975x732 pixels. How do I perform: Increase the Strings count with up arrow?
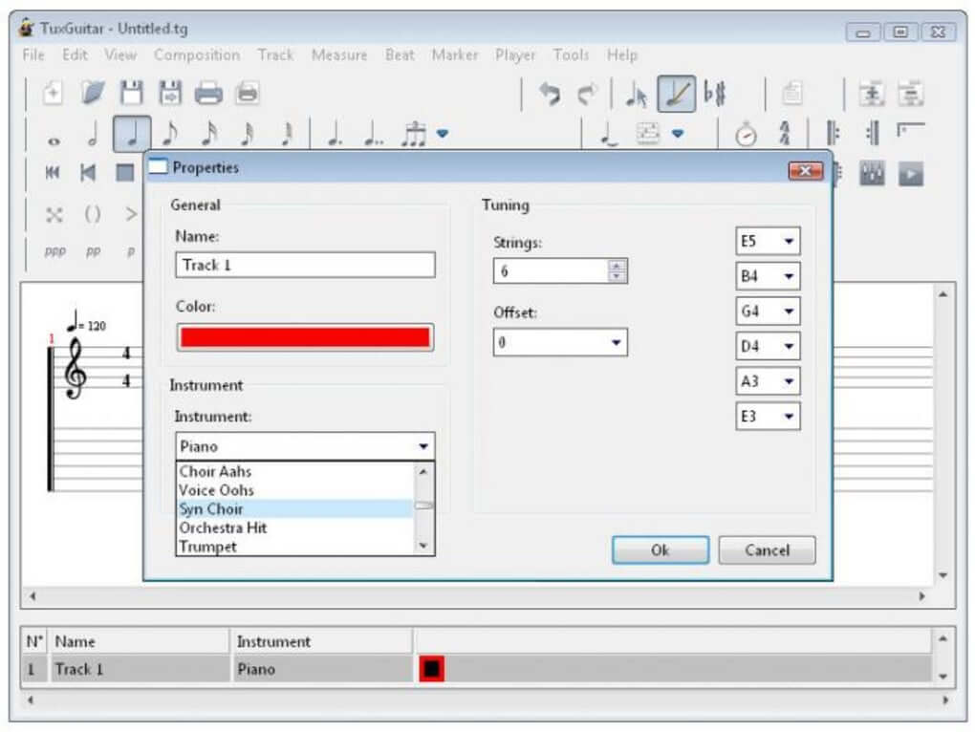pyautogui.click(x=617, y=266)
